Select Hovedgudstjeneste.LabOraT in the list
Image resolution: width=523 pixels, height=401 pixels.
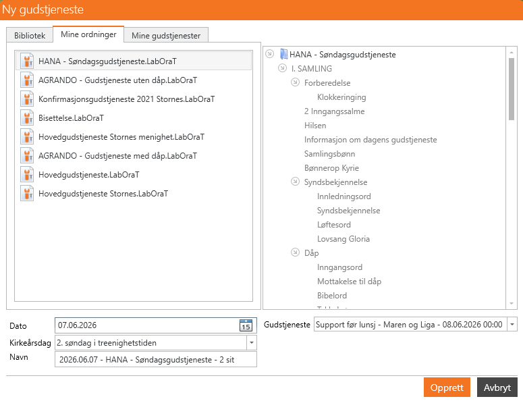[x=134, y=174]
